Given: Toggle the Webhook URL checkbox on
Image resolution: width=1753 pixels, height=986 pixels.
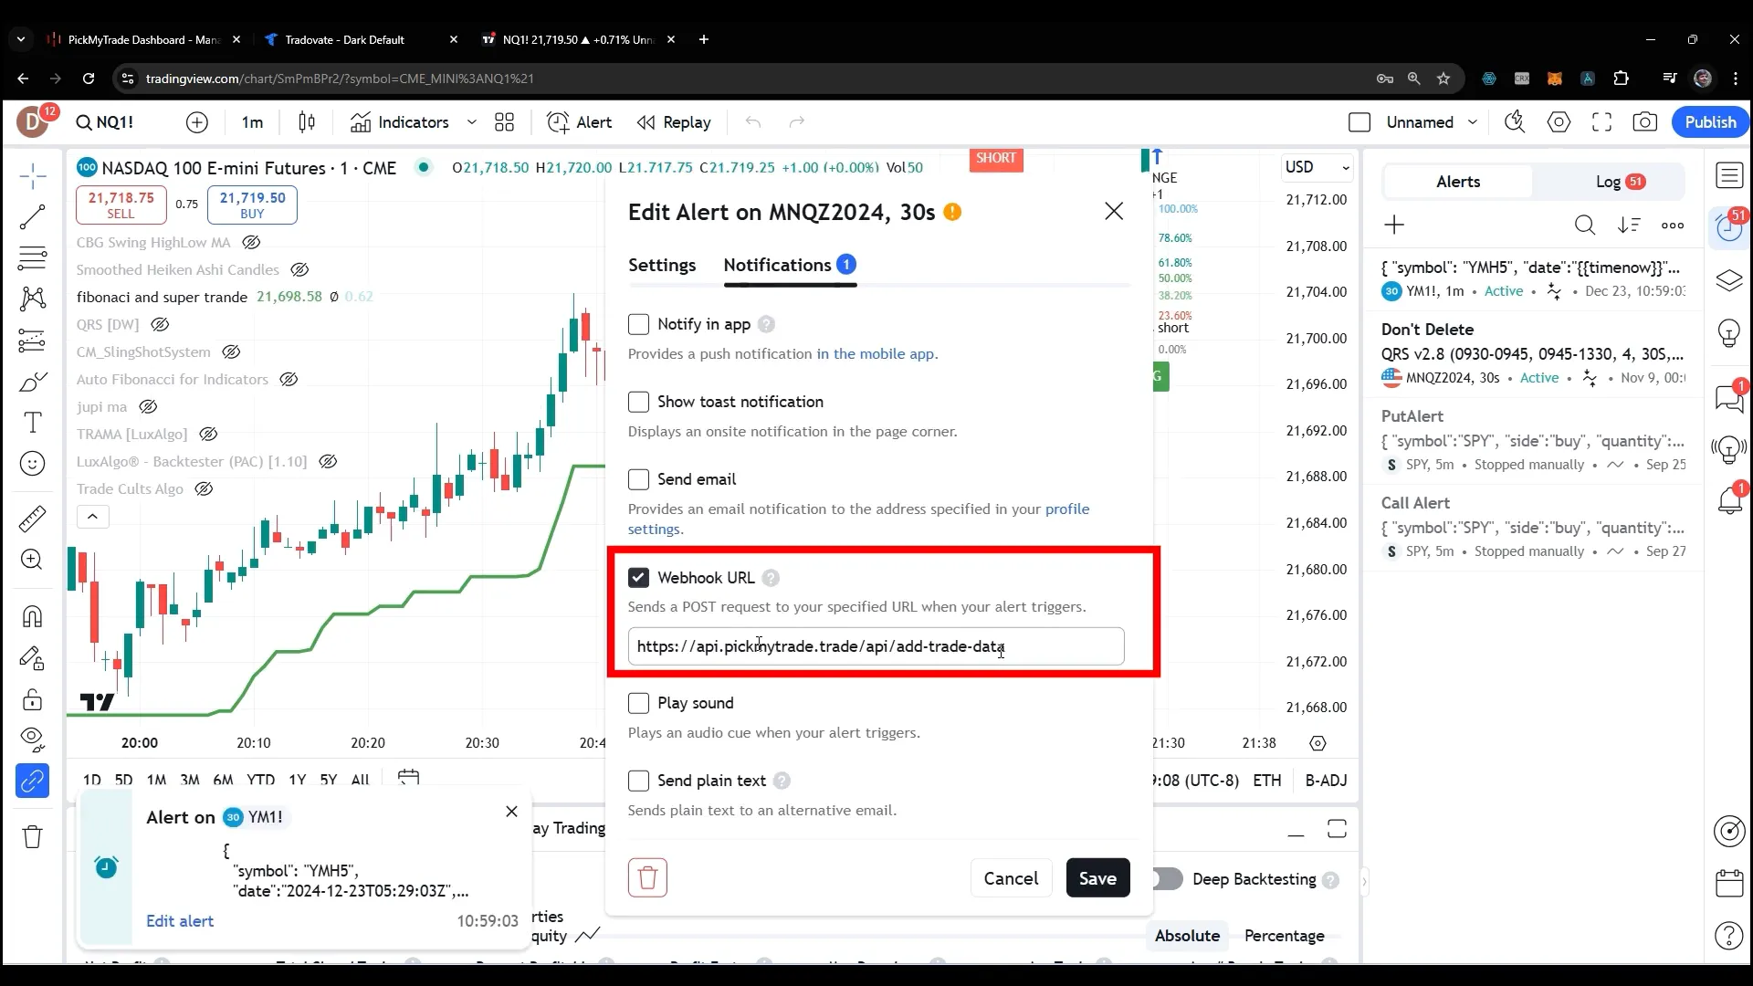Looking at the screenshot, I should pos(639,577).
